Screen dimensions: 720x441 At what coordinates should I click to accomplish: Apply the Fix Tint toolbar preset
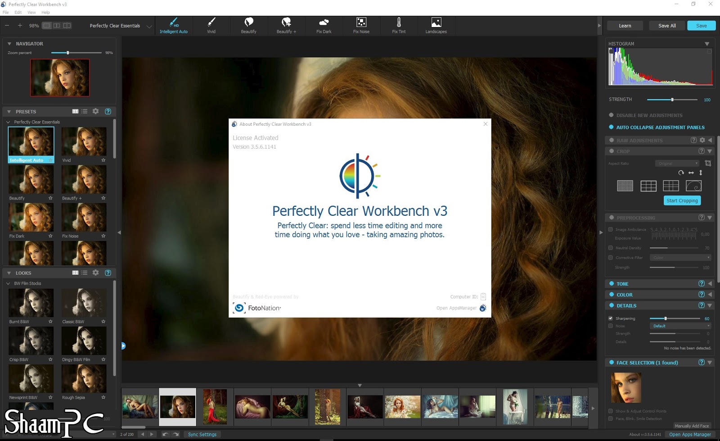coord(399,26)
